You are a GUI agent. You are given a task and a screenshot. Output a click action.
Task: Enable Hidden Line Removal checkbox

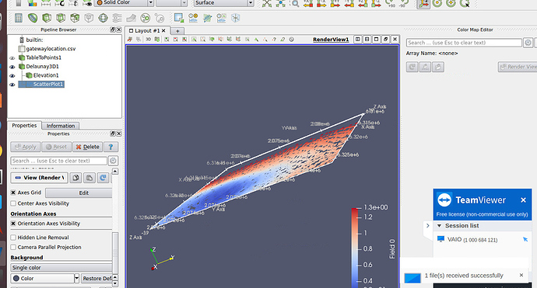coord(13,238)
